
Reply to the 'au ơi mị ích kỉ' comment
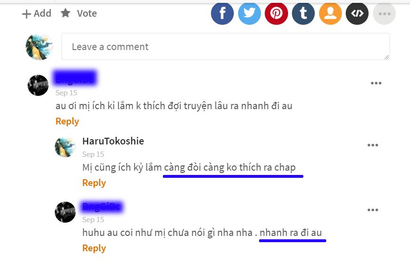point(67,121)
